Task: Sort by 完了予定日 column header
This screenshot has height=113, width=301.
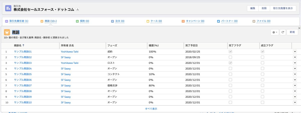Action: click(x=192, y=45)
